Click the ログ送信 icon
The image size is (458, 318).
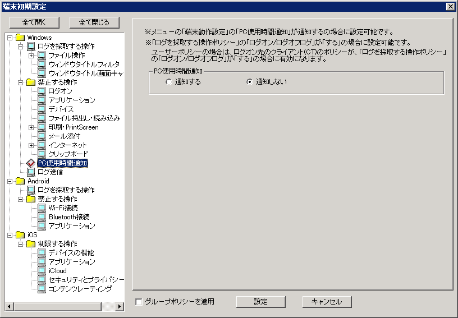coord(31,172)
